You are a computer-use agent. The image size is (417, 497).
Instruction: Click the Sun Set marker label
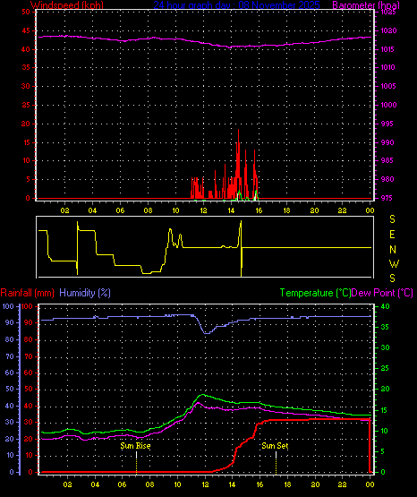(x=275, y=446)
